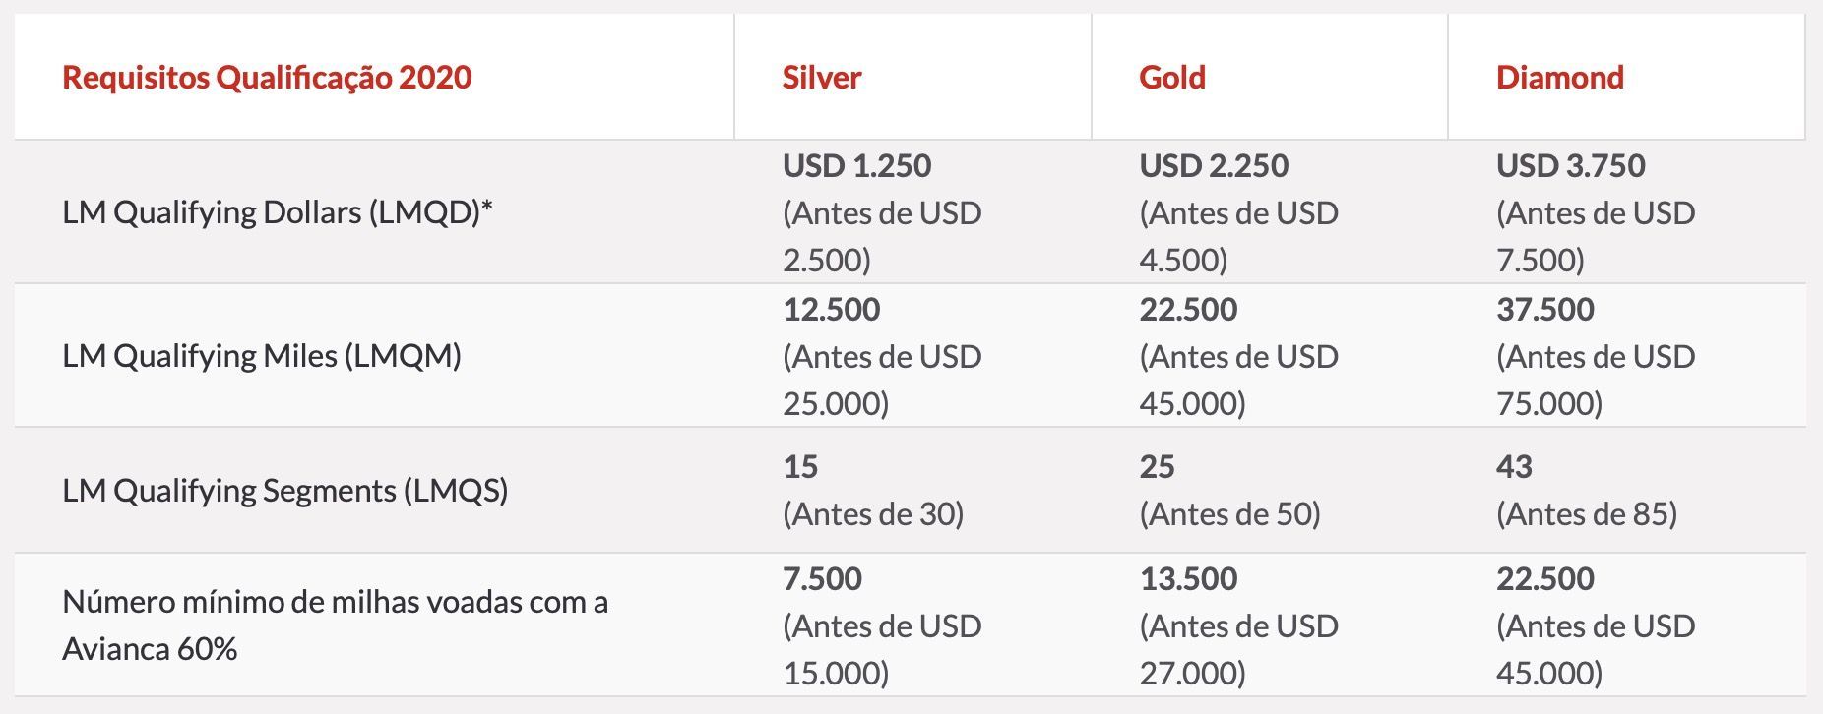Viewport: 1823px width, 714px height.
Task: Click the 22.500 Gold miles value
Action: coord(1188,309)
